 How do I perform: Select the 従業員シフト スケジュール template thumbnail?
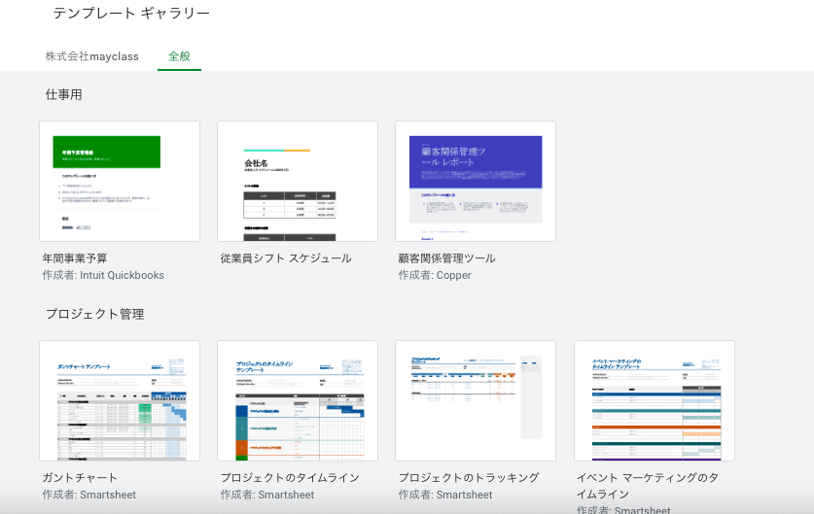coord(298,181)
